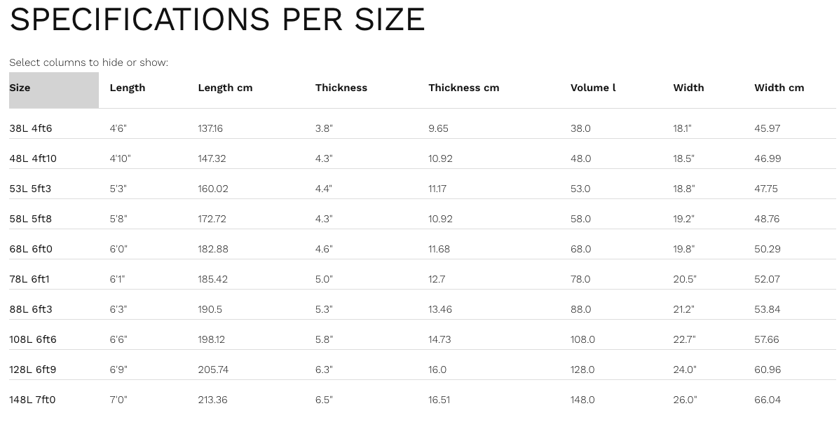
Task: Click the 58L 5ft8 size row label
Action: [x=31, y=219]
